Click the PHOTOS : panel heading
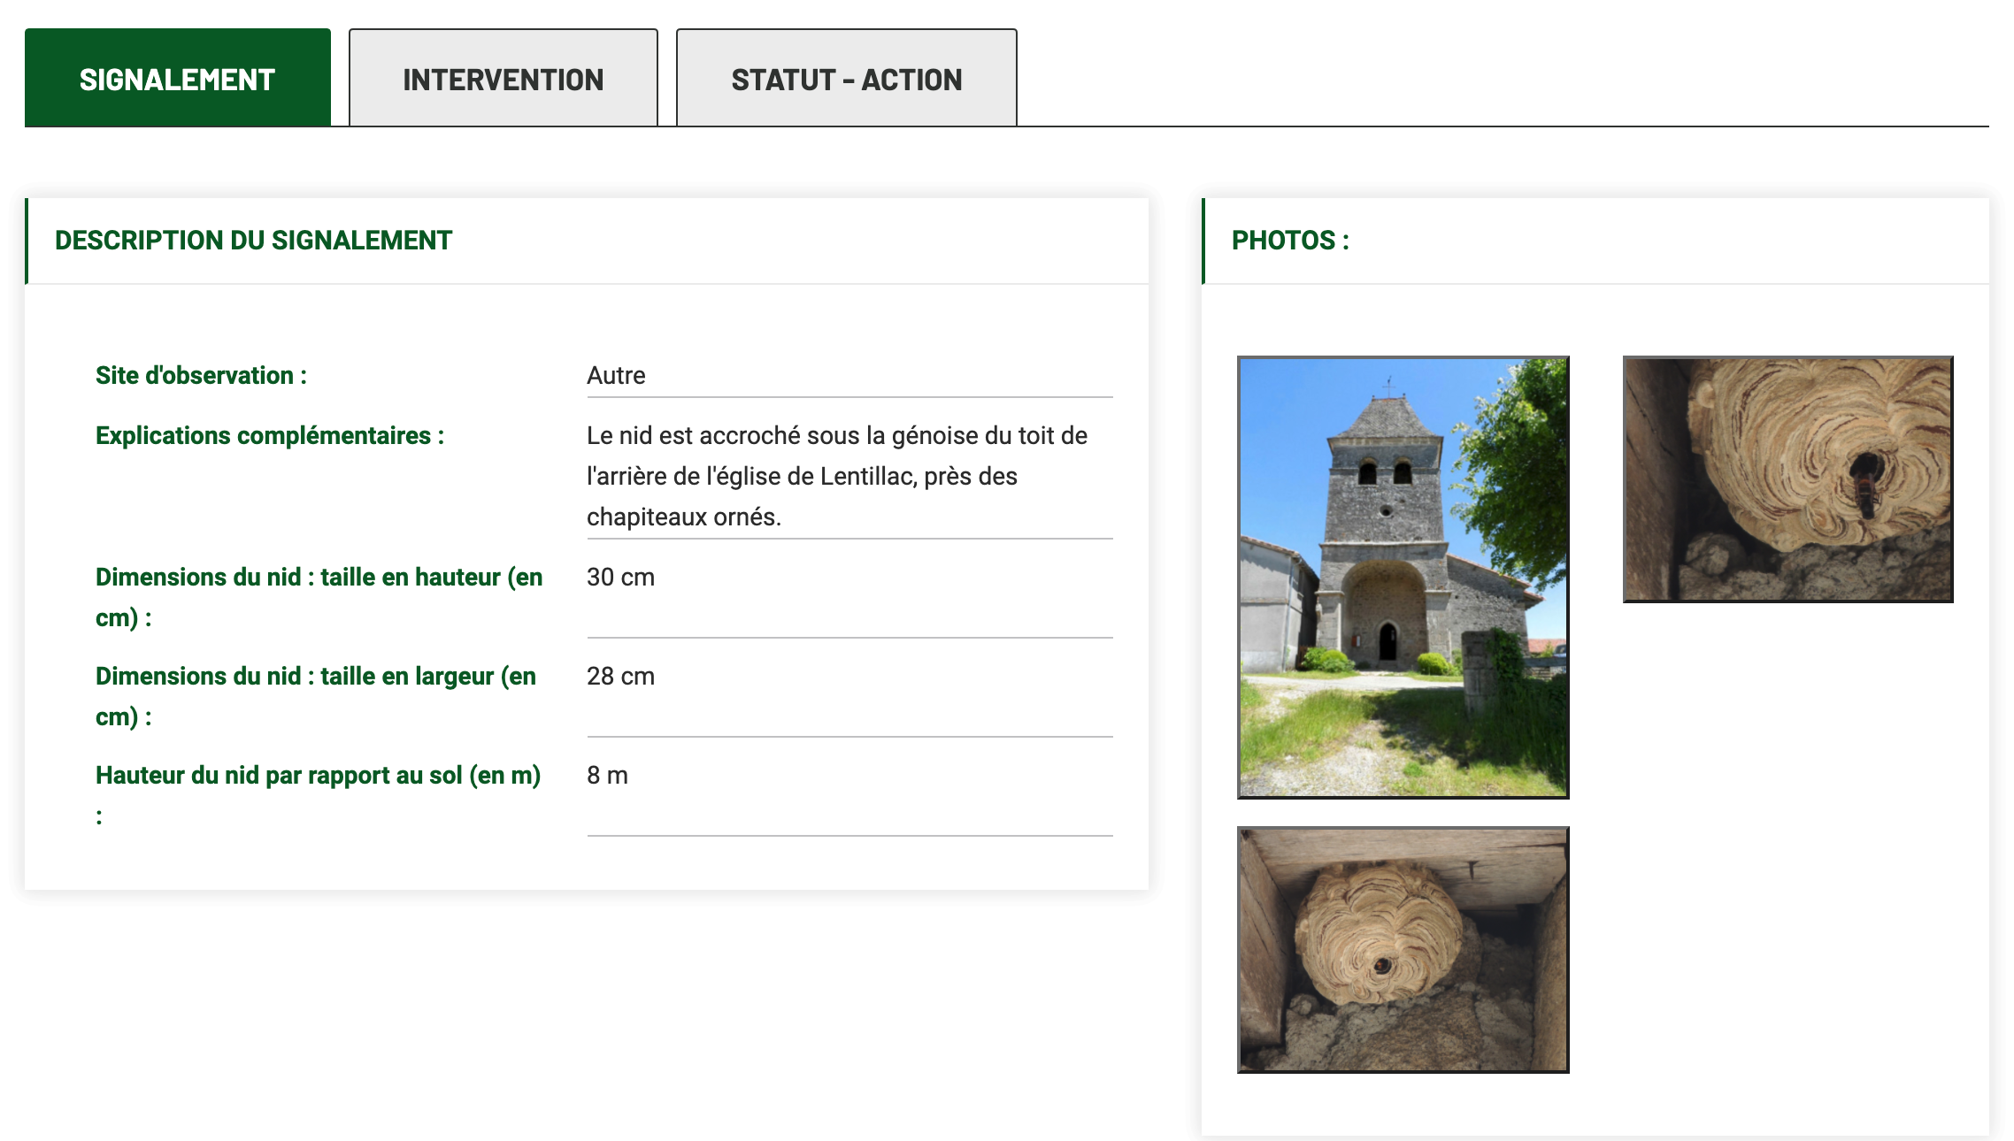 (x=1289, y=241)
